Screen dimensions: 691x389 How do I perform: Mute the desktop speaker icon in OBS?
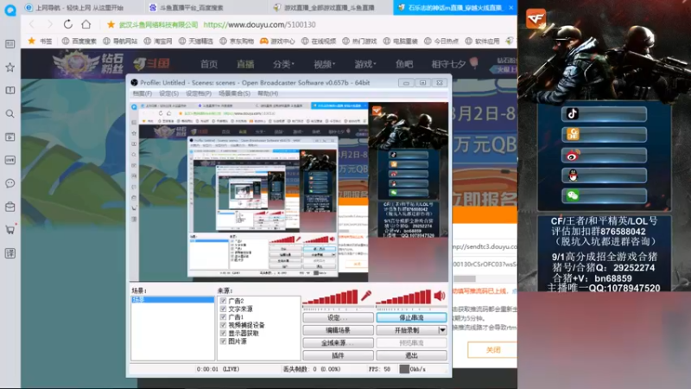[440, 296]
